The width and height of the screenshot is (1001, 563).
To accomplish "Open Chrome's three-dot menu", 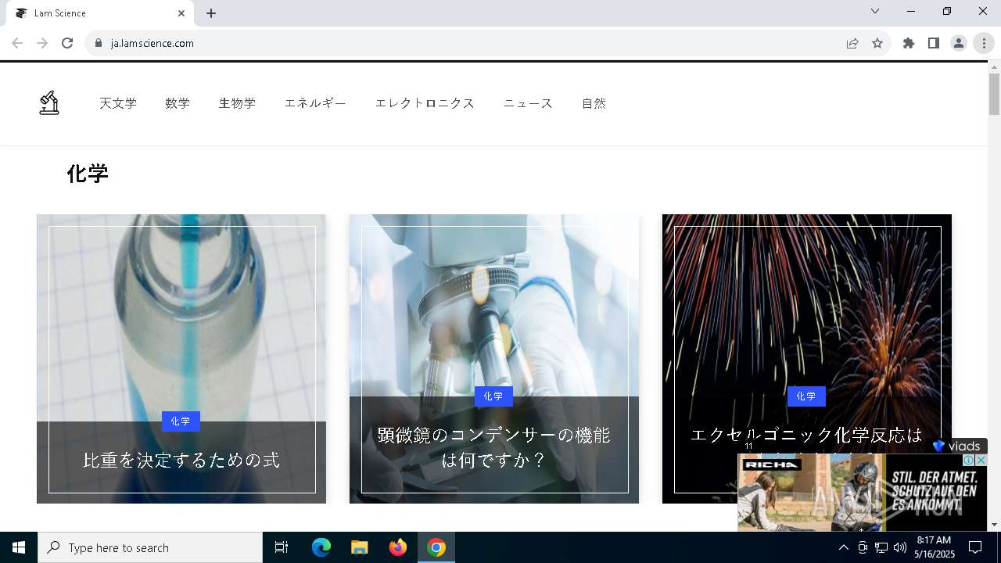I will click(x=984, y=43).
